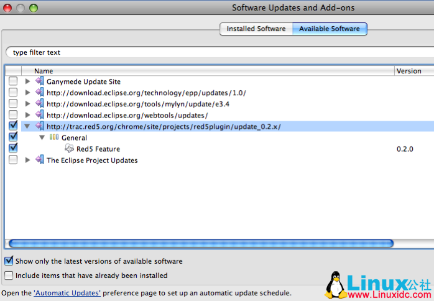Click the Version column header

414,71
